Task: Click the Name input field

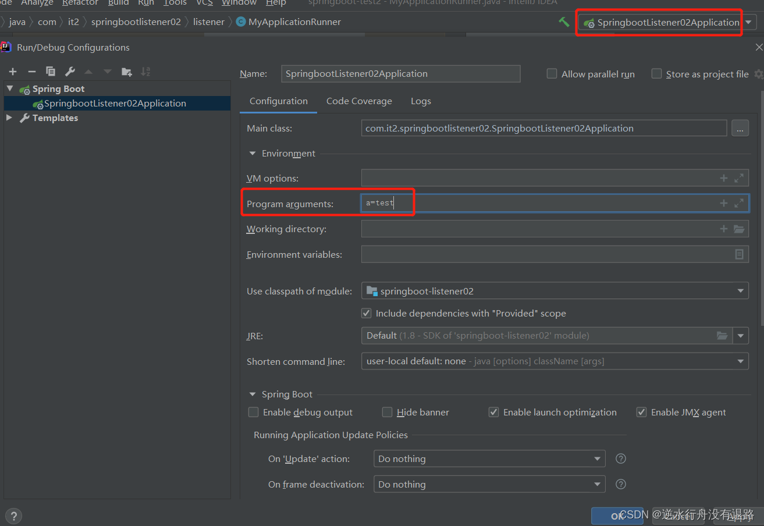Action: click(400, 74)
